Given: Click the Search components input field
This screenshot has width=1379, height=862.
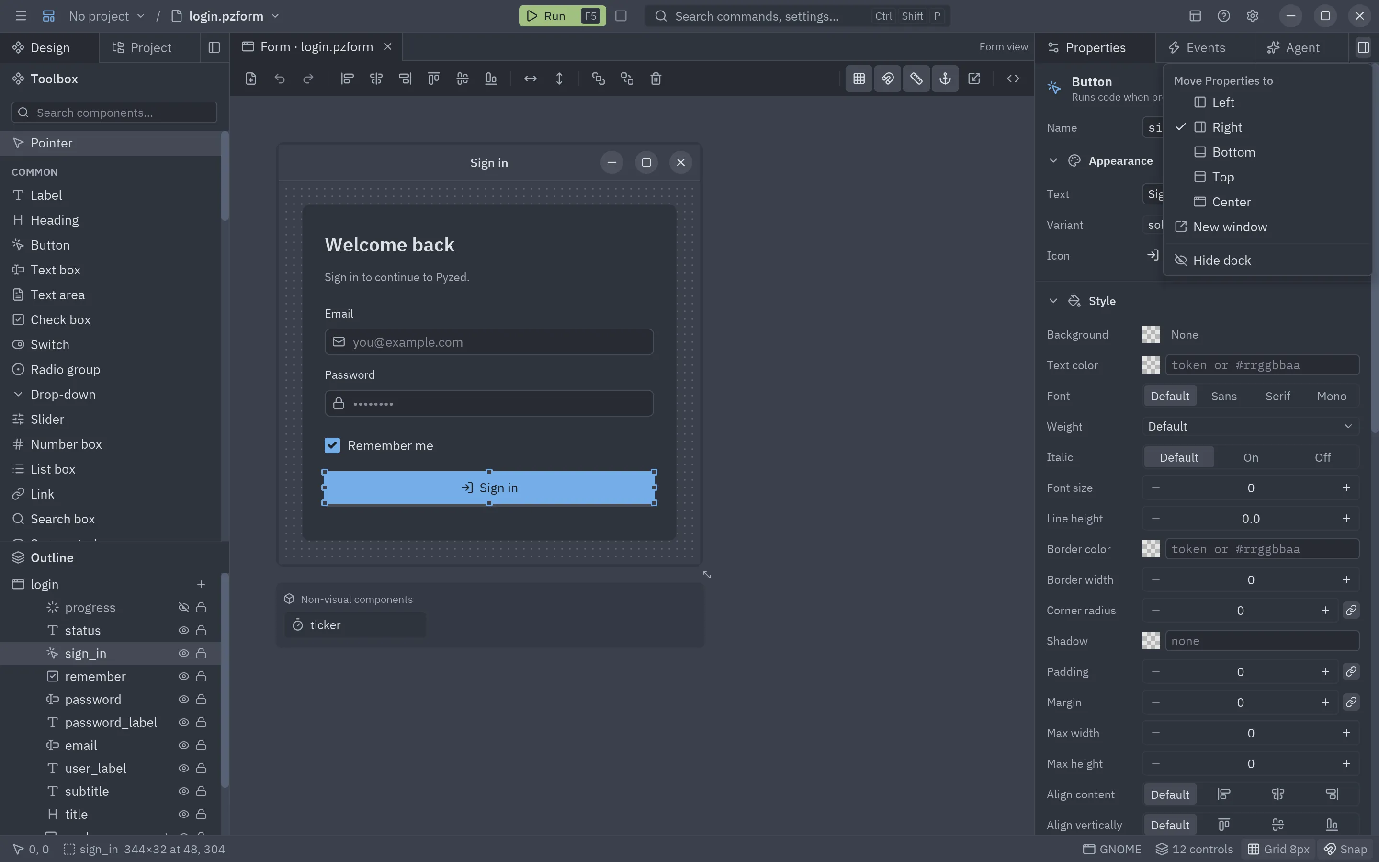Looking at the screenshot, I should tap(114, 113).
